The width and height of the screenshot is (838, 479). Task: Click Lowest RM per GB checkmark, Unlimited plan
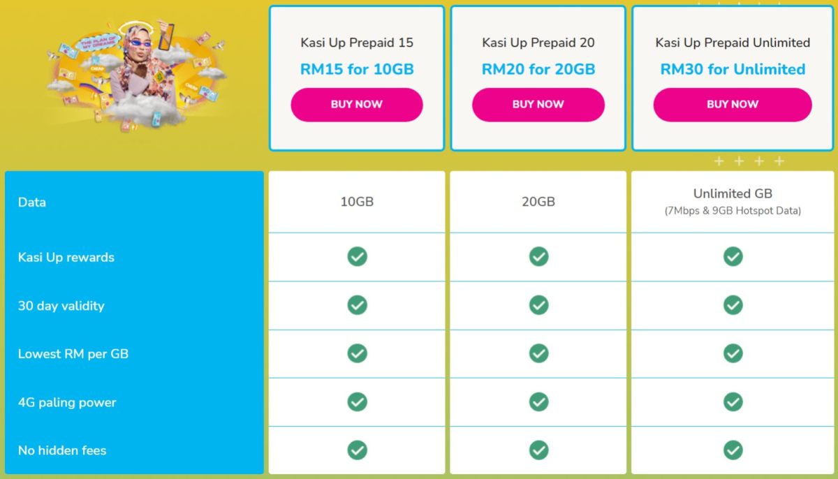[733, 353]
